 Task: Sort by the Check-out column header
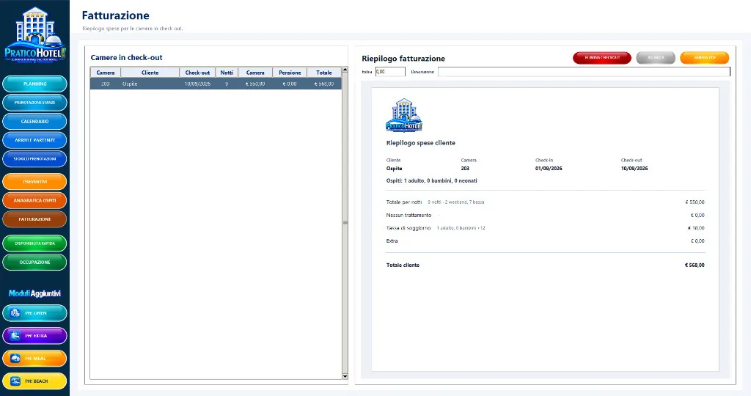pos(197,73)
